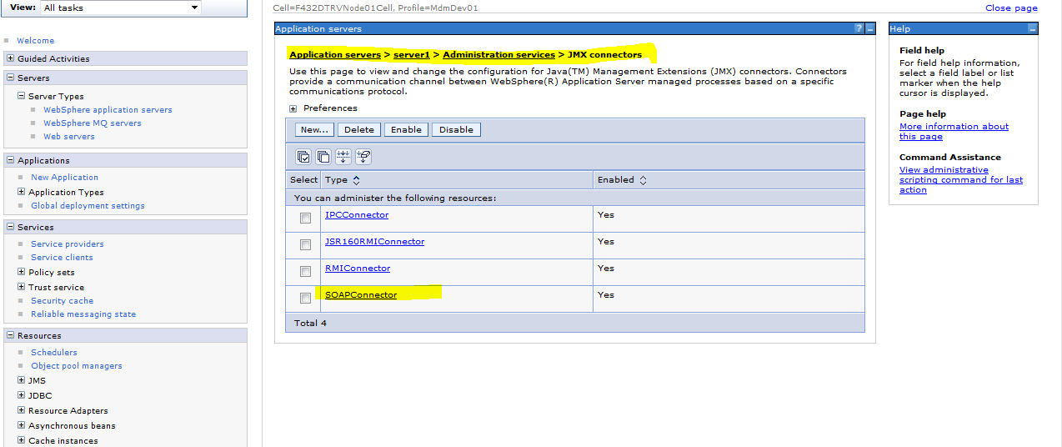Sort by Enabled column arrows

[643, 180]
